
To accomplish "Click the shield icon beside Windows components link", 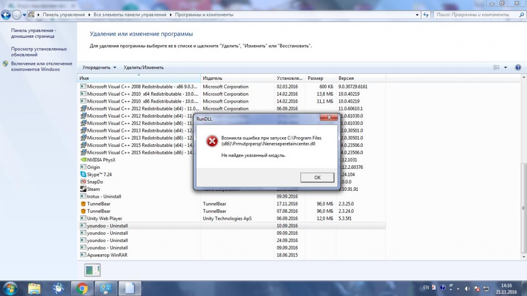I will (x=6, y=64).
